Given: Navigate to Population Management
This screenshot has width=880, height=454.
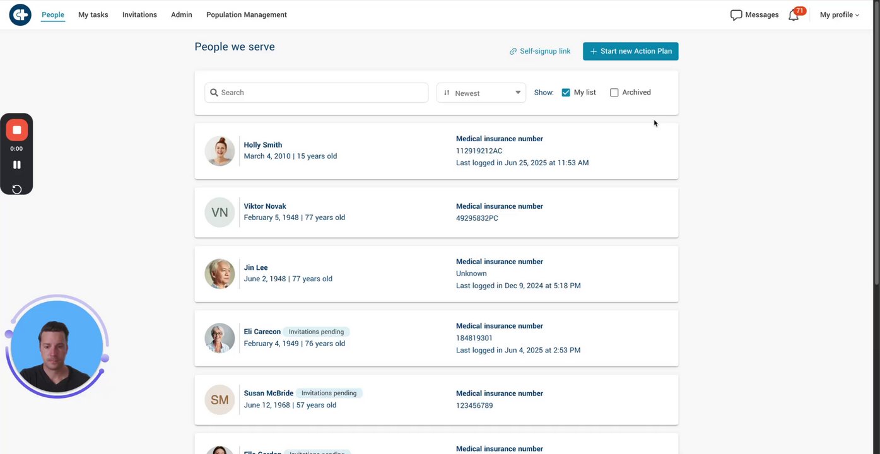Looking at the screenshot, I should click(x=247, y=15).
